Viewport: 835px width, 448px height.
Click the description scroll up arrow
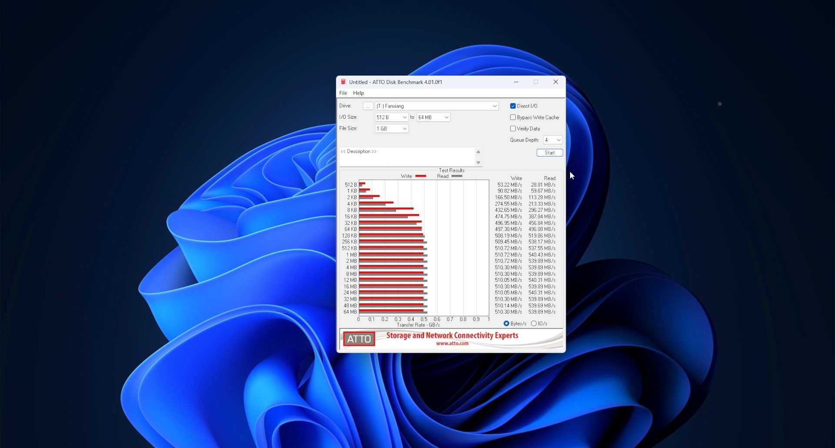coord(478,152)
